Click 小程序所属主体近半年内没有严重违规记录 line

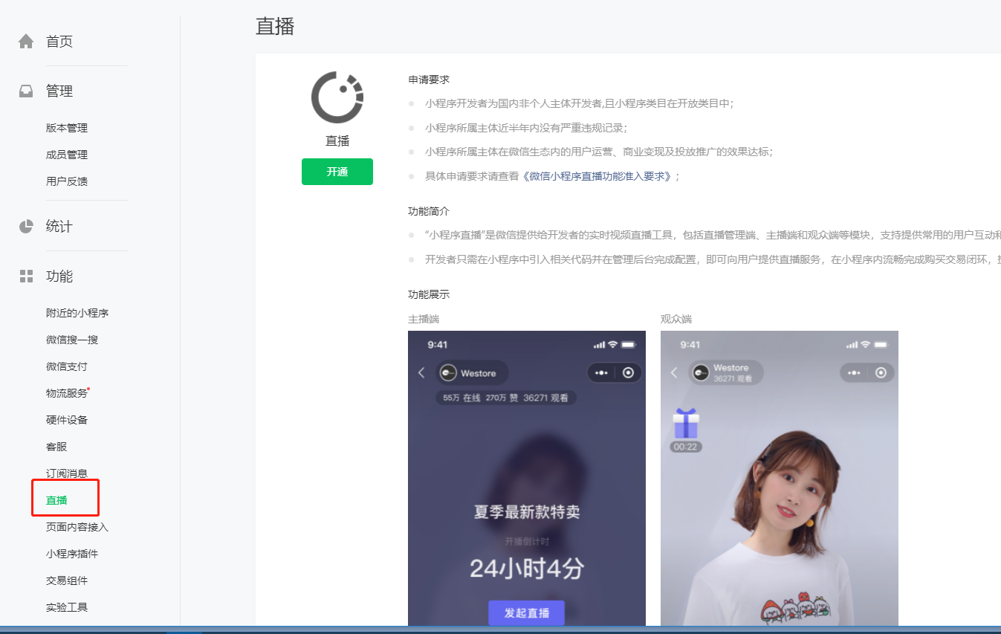(526, 128)
